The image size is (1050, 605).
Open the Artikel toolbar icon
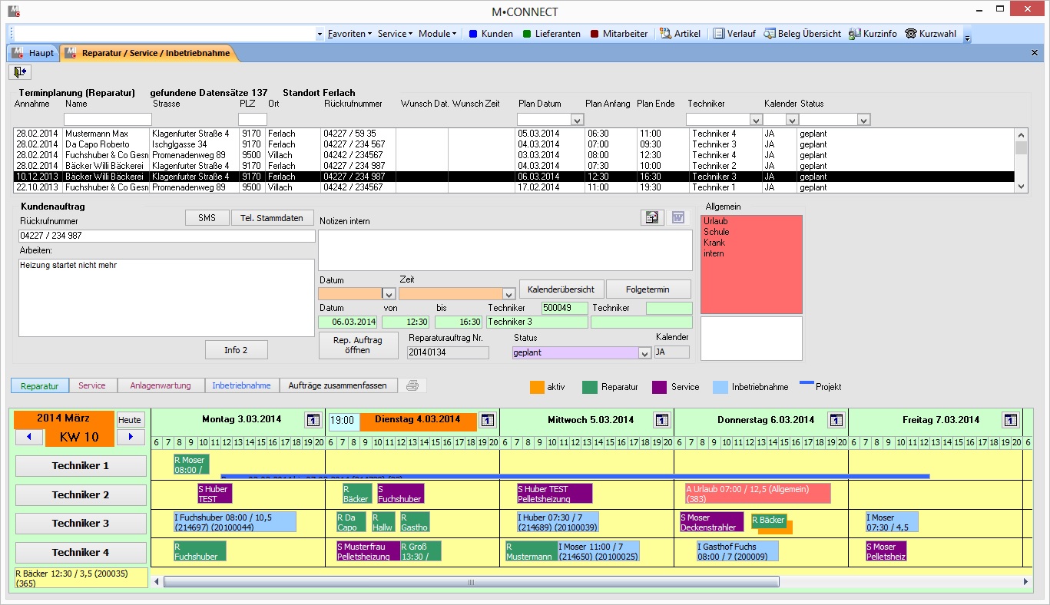[666, 34]
